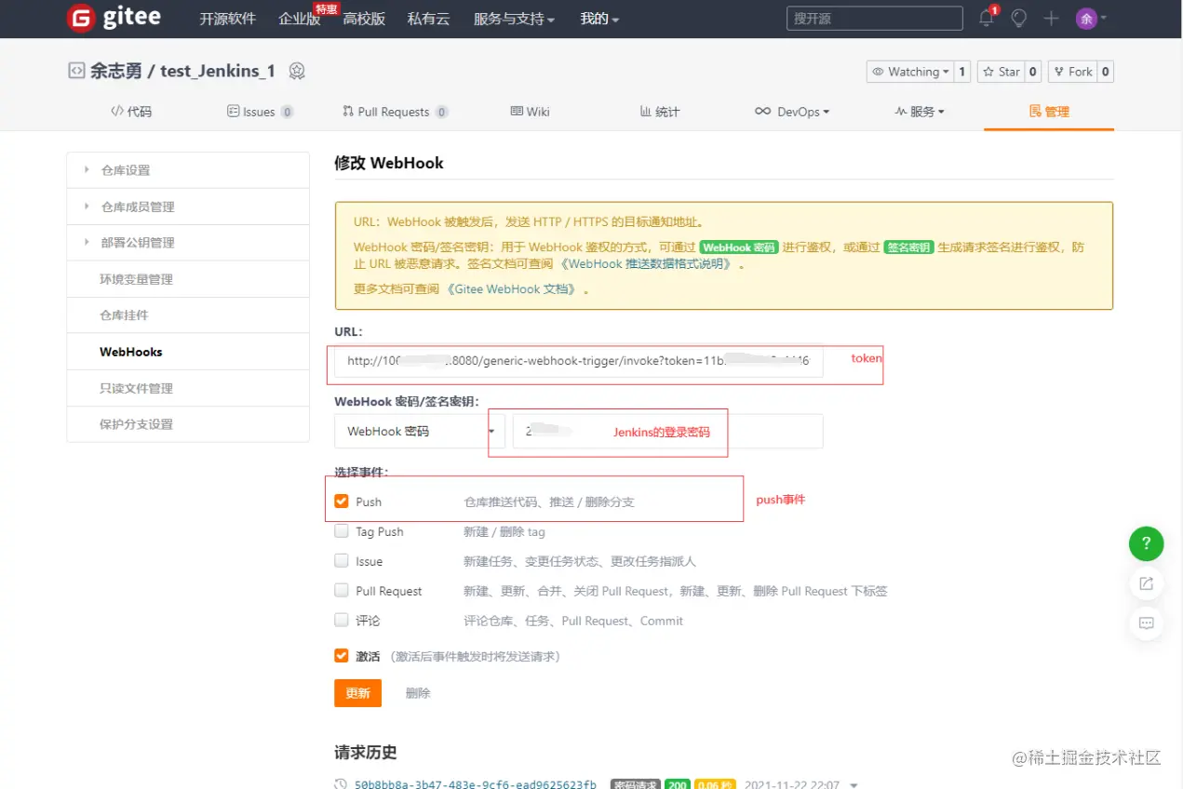Open the 服务与支持 nav dropdown
The height and width of the screenshot is (789, 1183).
click(514, 19)
